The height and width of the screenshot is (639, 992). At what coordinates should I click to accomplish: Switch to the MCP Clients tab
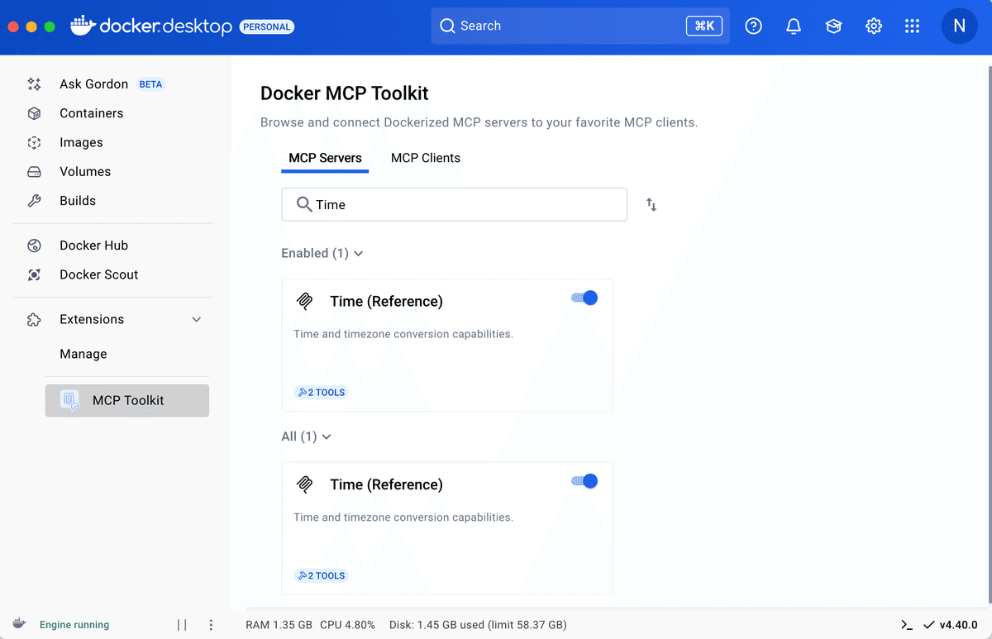pyautogui.click(x=425, y=157)
